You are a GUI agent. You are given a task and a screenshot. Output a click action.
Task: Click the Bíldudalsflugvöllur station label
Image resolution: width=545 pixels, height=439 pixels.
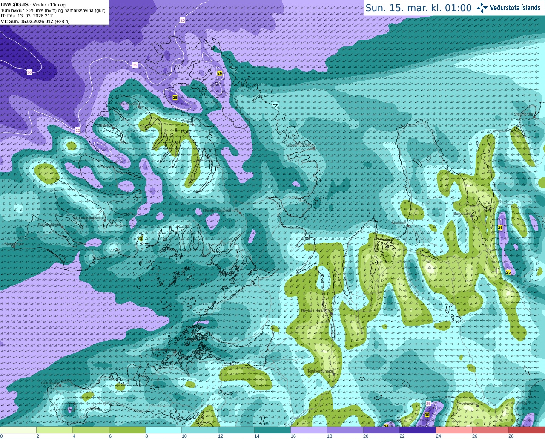point(89,217)
